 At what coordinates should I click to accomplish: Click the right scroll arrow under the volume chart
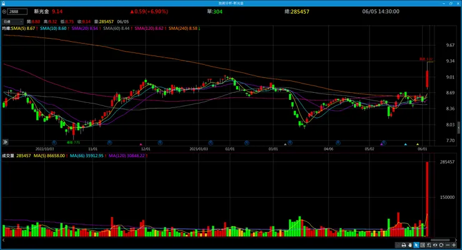pos(456,240)
